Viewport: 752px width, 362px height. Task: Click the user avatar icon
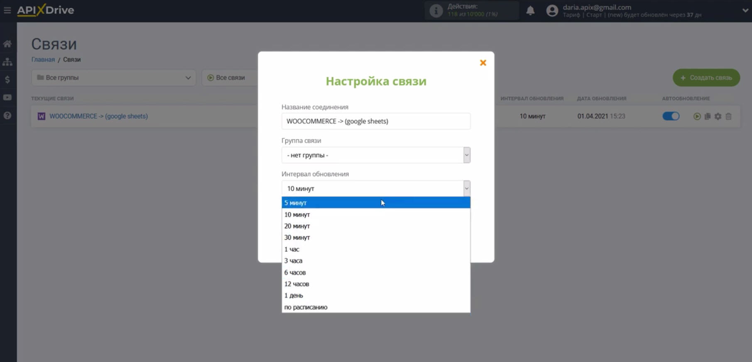(x=552, y=10)
